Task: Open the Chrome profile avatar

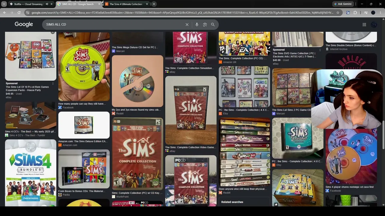Action: tap(373, 13)
